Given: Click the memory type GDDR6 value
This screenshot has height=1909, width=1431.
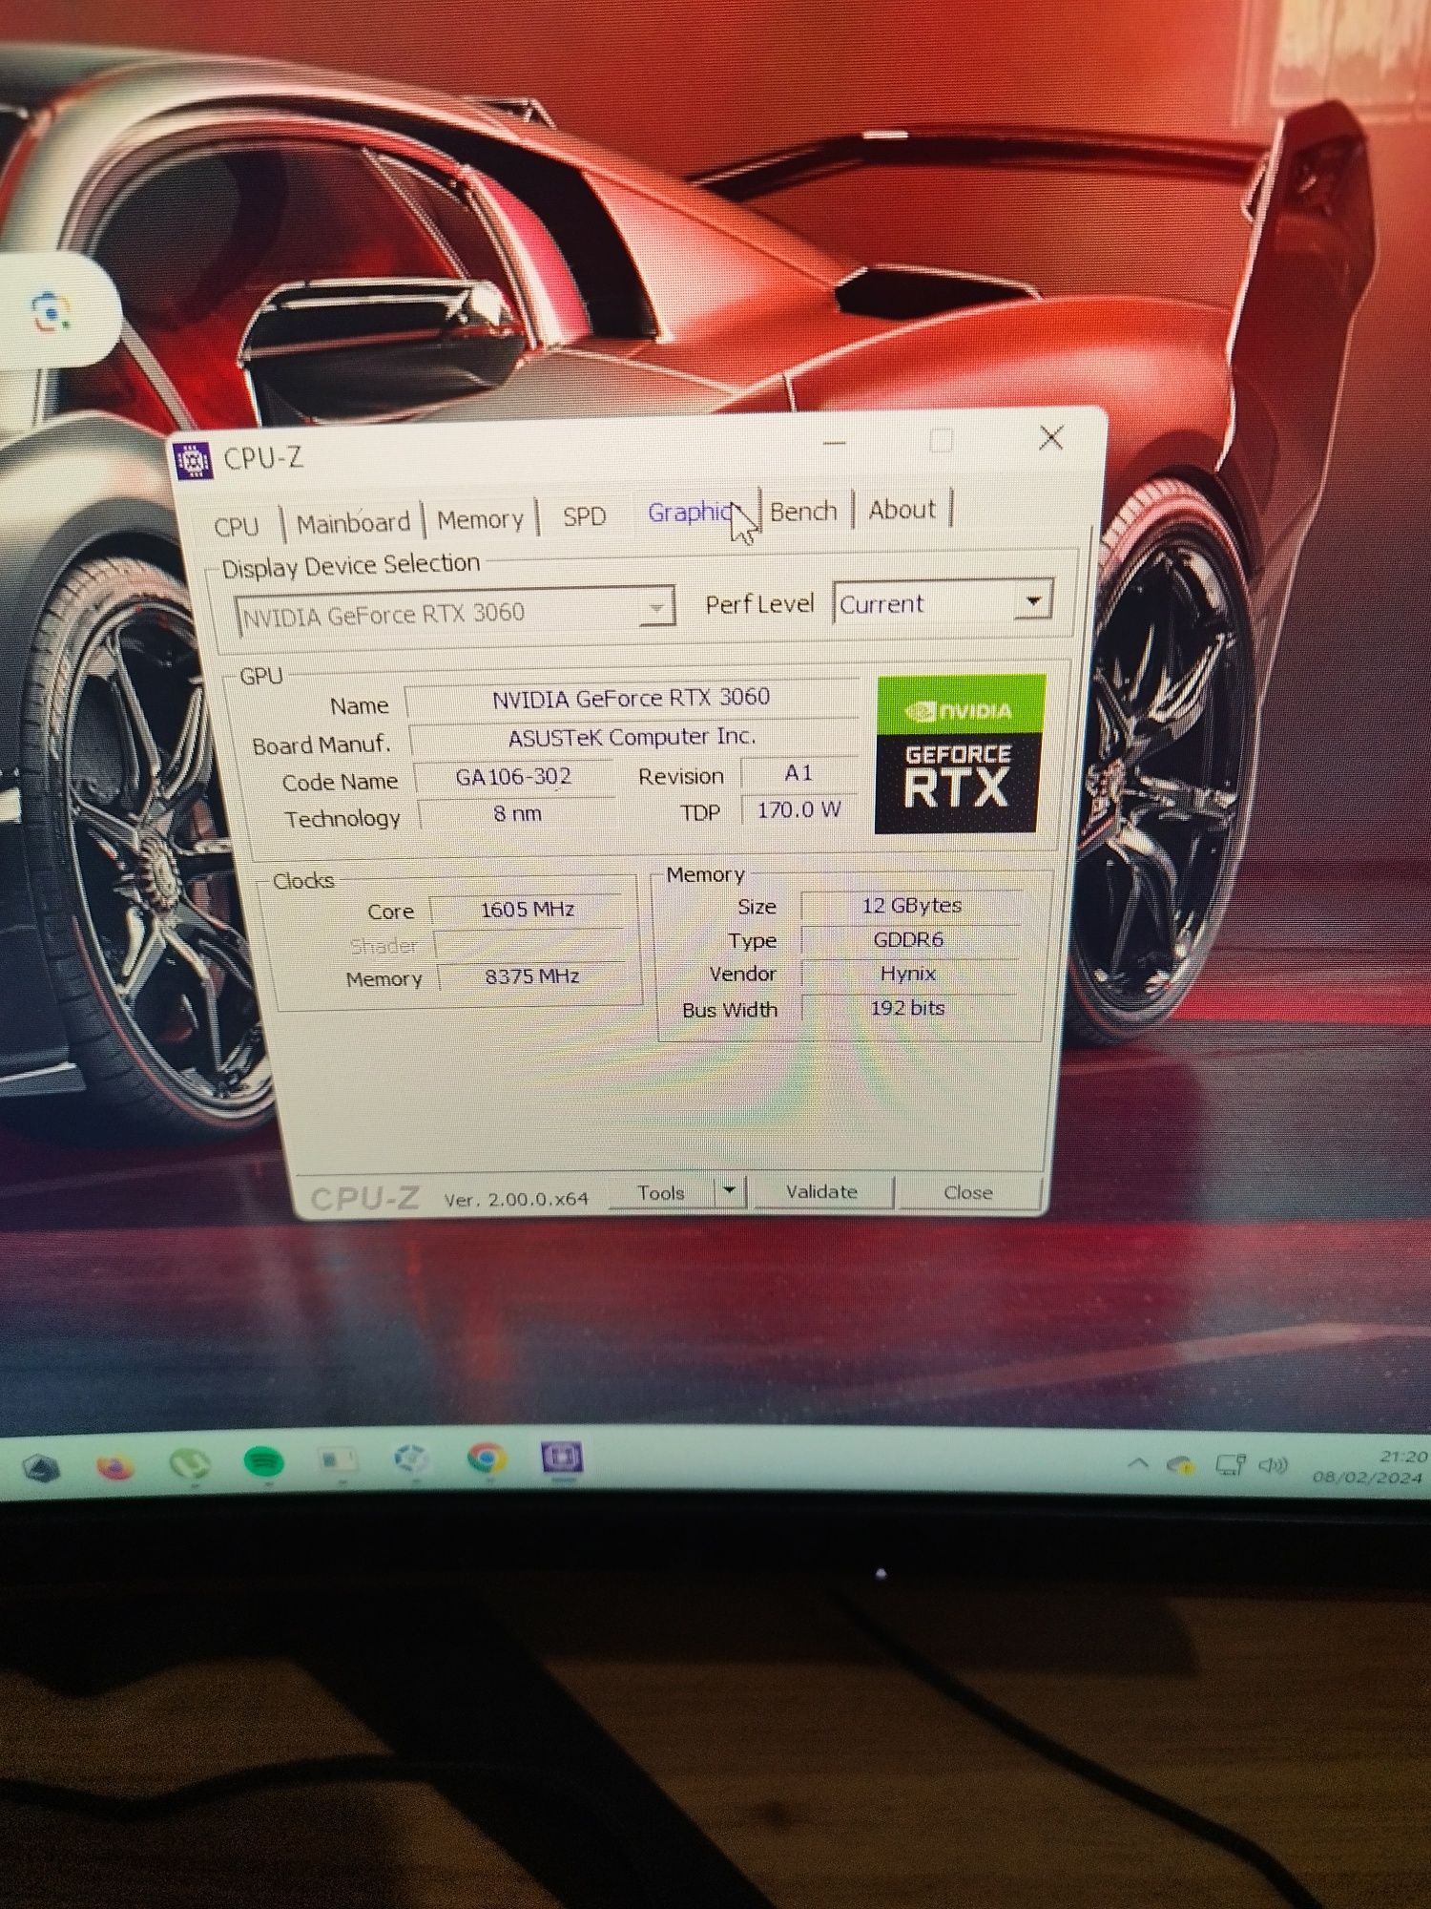Looking at the screenshot, I should [x=909, y=940].
